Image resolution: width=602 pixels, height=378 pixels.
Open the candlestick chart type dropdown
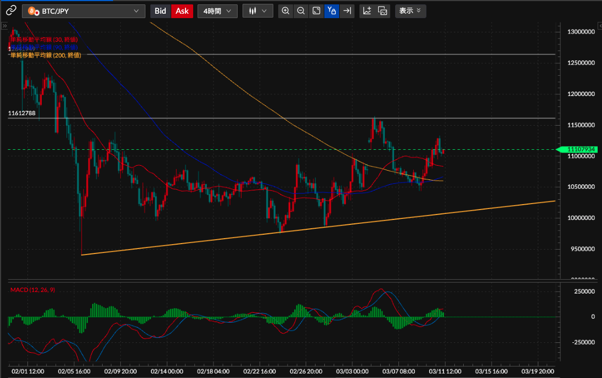pyautogui.click(x=257, y=11)
